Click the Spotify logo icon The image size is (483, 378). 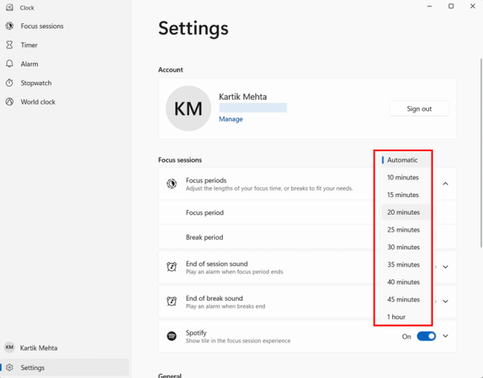click(171, 336)
